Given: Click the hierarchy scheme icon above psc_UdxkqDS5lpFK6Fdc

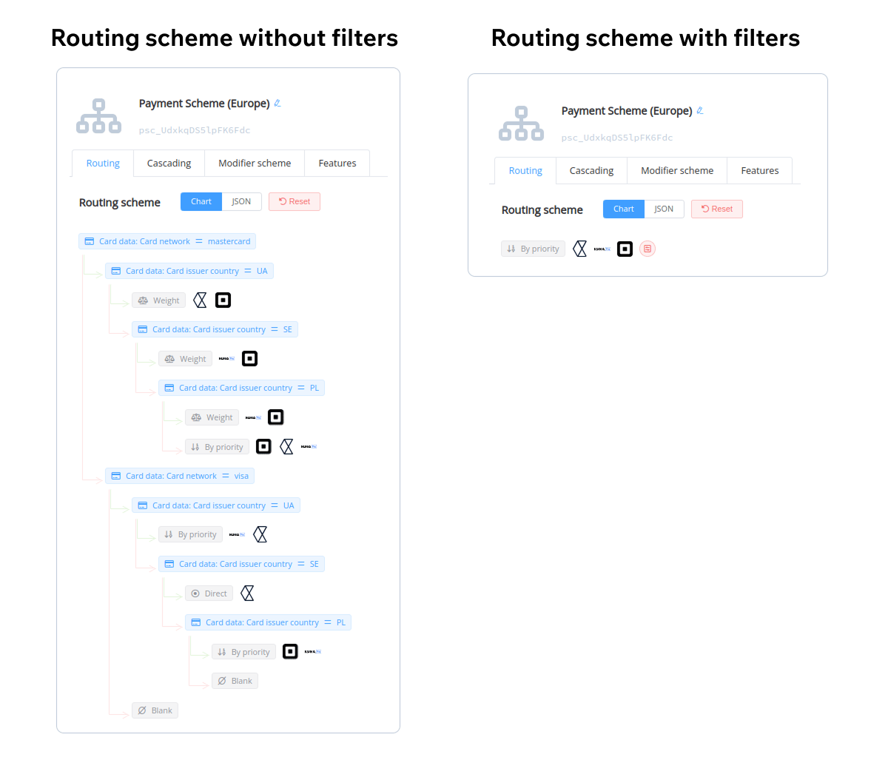Looking at the screenshot, I should point(98,115).
